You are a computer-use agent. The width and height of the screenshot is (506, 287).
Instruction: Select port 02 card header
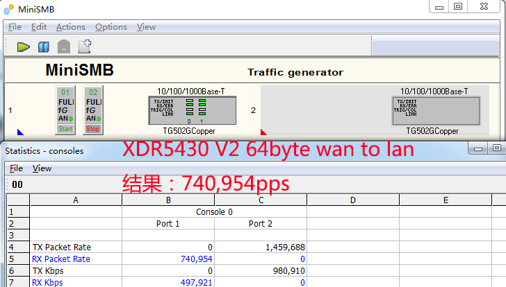[93, 92]
